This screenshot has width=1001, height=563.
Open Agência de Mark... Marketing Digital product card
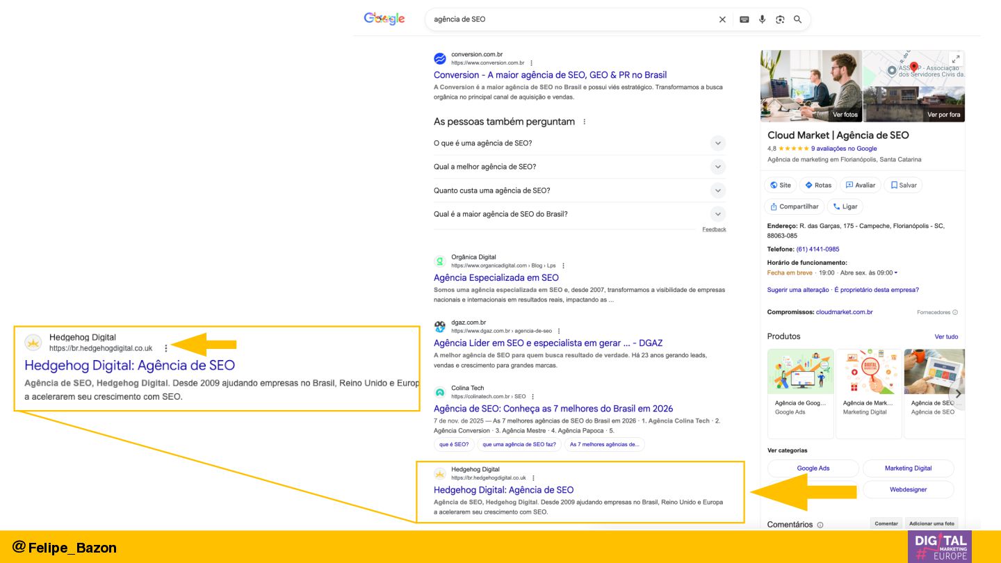(869, 393)
